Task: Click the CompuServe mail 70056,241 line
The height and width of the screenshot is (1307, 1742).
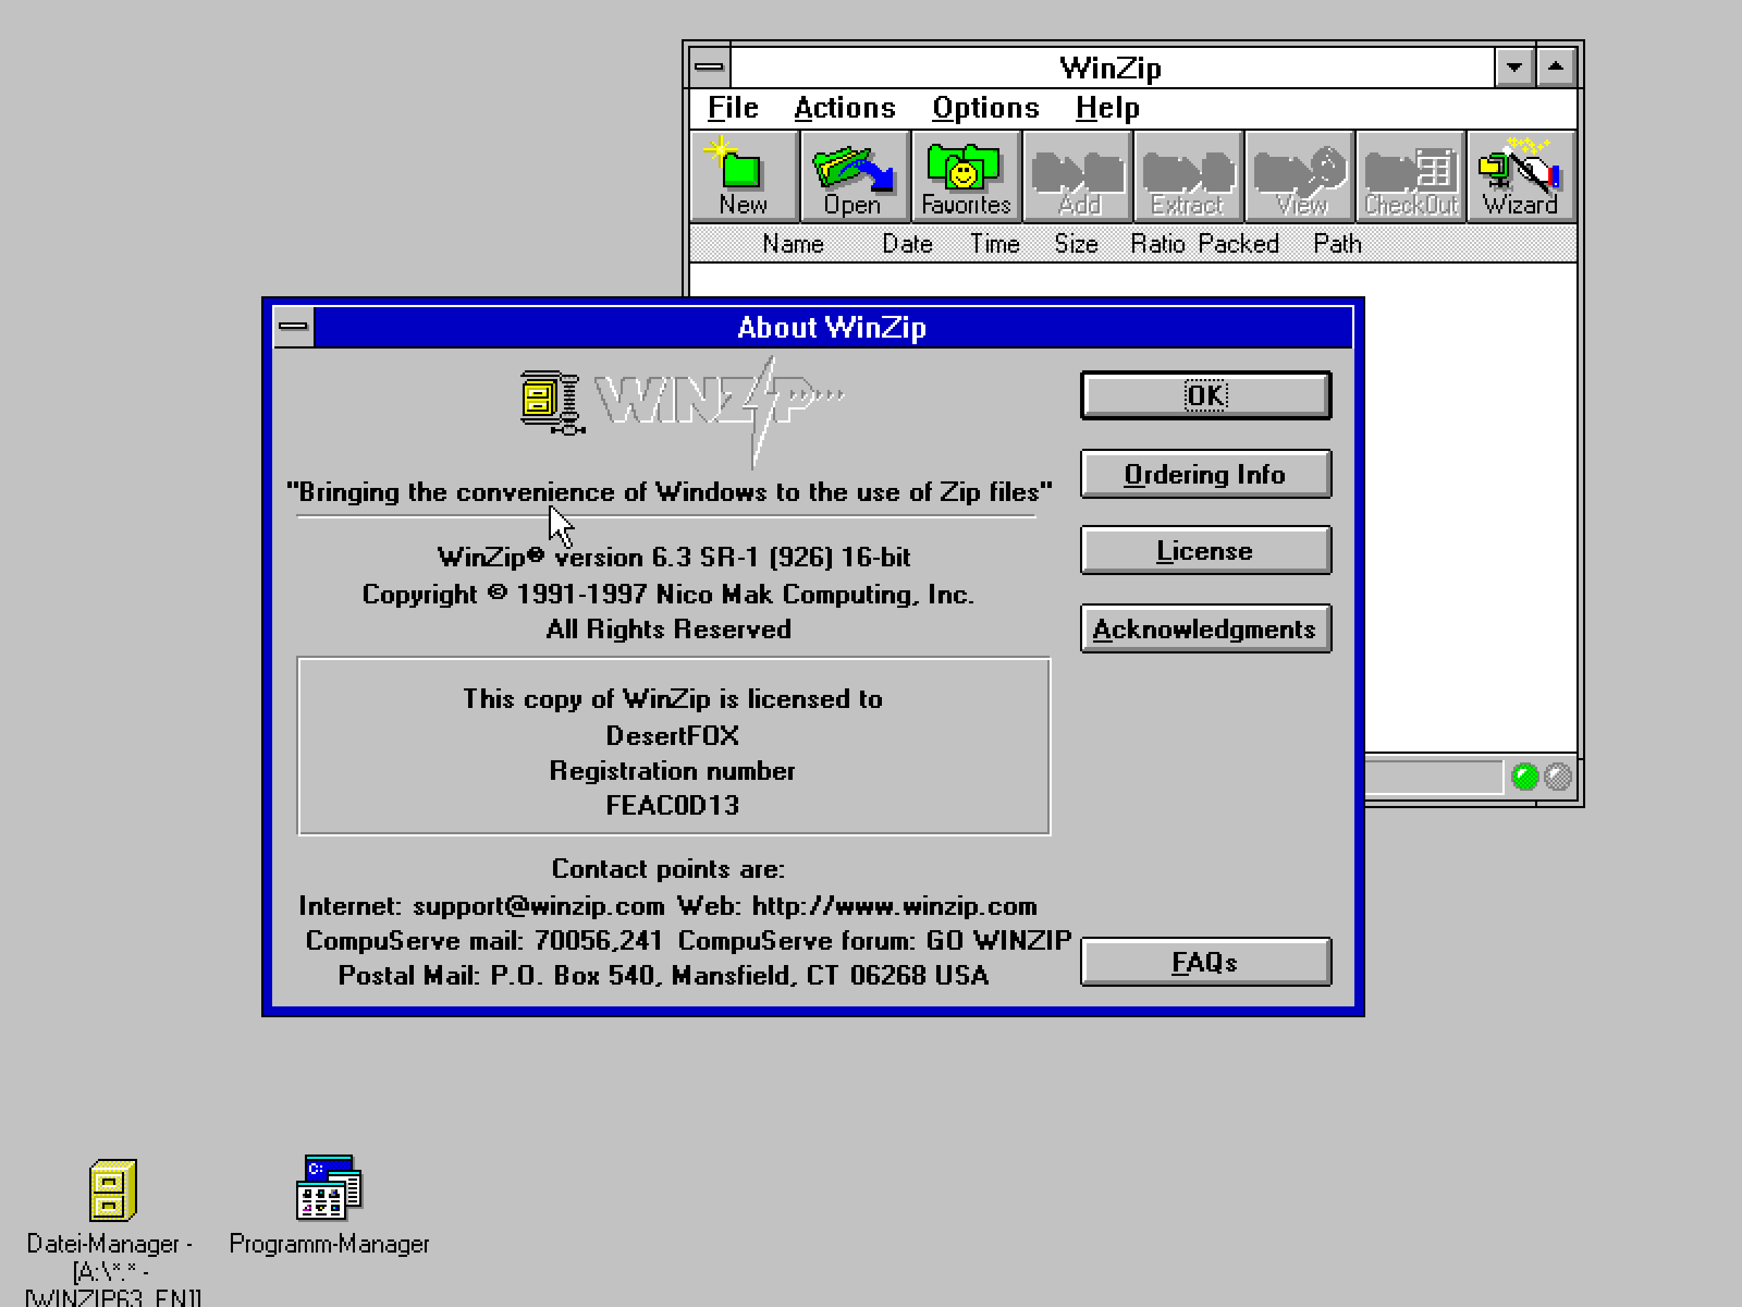Action: tap(483, 940)
